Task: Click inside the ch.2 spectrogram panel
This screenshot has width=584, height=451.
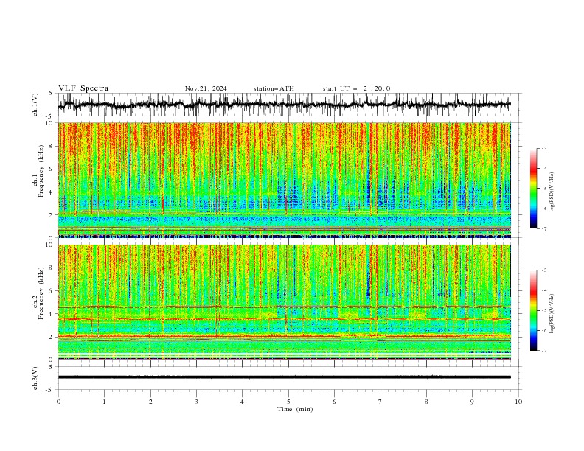Action: [284, 302]
